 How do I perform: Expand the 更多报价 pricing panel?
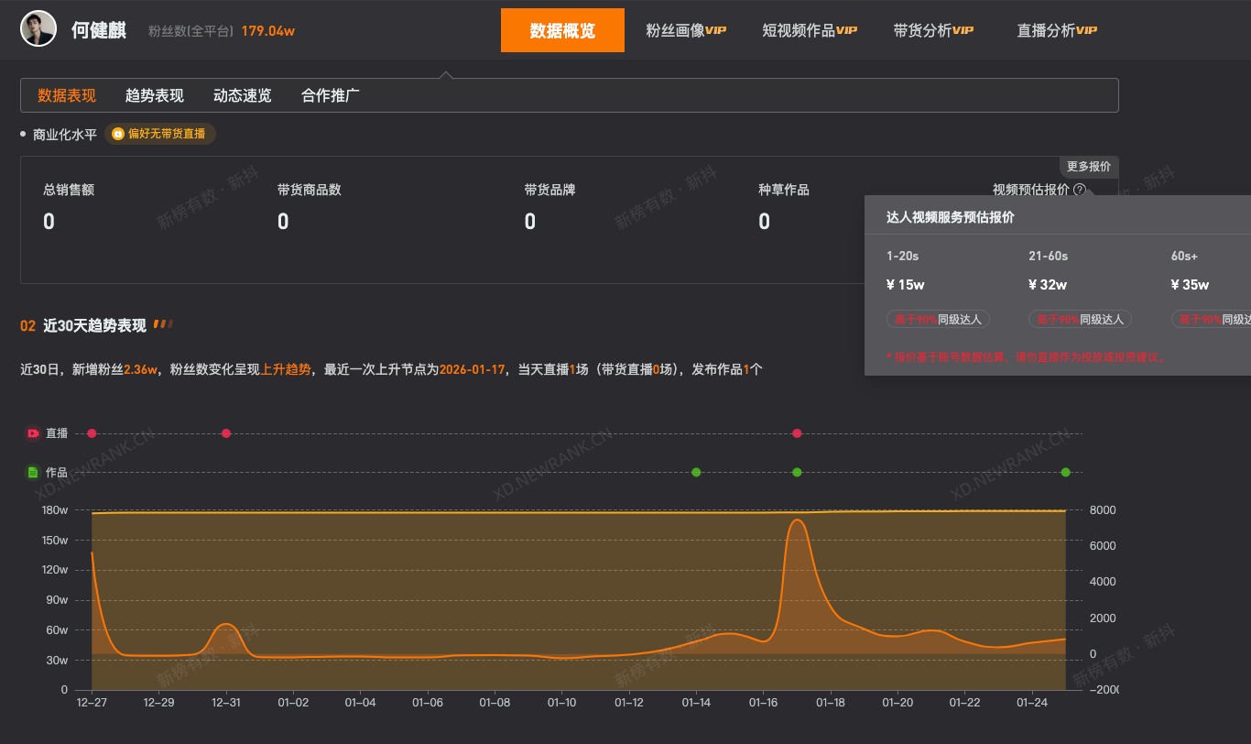pos(1089,166)
